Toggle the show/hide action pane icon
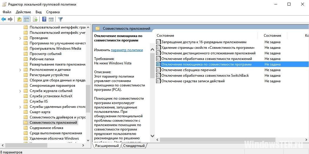 (x=51, y=19)
